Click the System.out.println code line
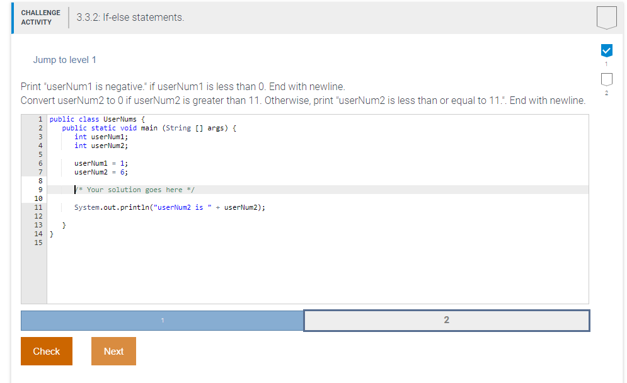This screenshot has width=627, height=383. [170, 207]
